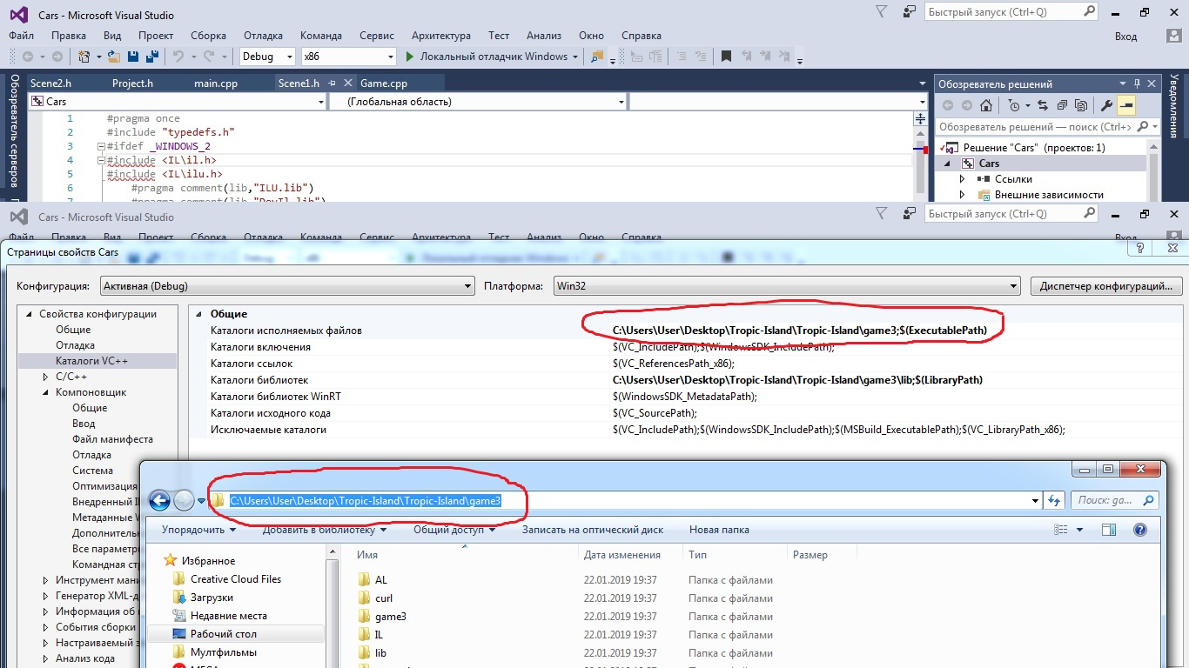Open the feedback icon in the top title bar
1189x668 pixels.
coord(910,12)
